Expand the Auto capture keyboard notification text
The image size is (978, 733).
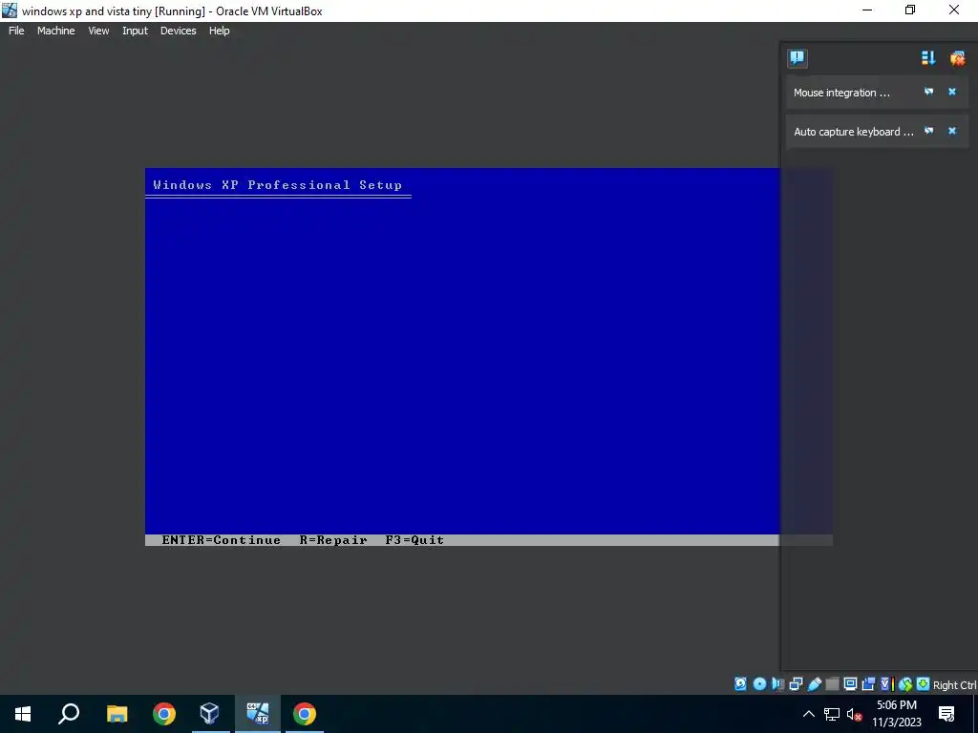click(x=853, y=132)
